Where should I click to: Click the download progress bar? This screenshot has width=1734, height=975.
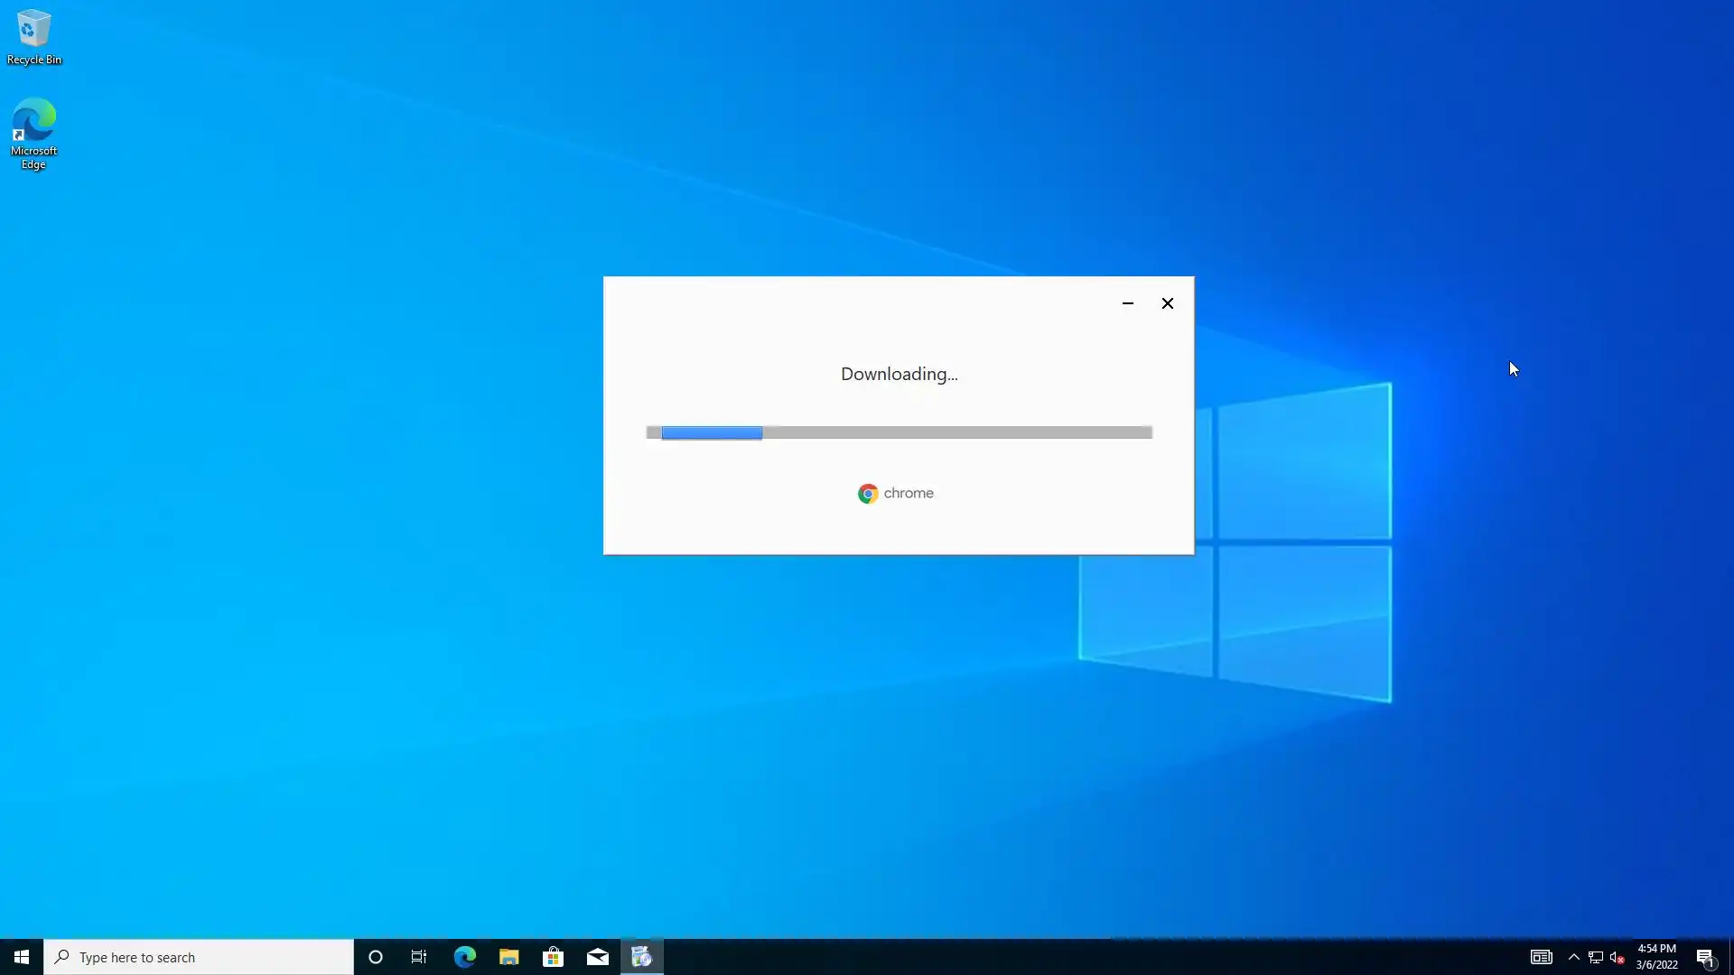click(x=899, y=432)
